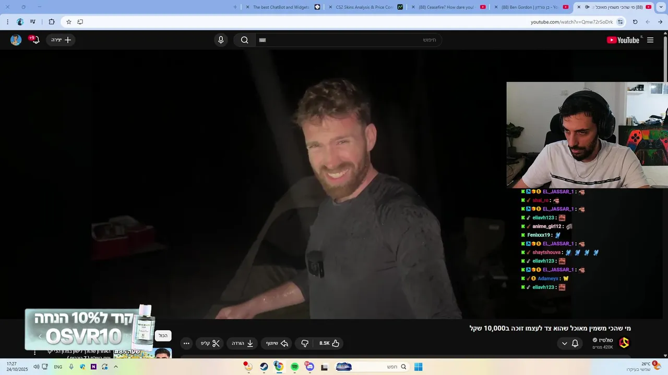Image resolution: width=668 pixels, height=375 pixels.
Task: Open more actions three-dot menu
Action: 186,343
